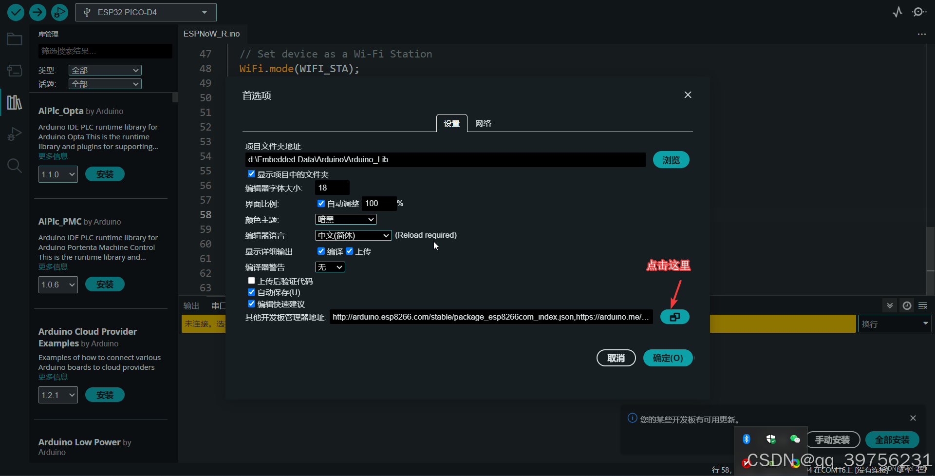Open AlPlc_Opta version 1.1.0 dropdown
Image resolution: width=935 pixels, height=476 pixels.
point(58,174)
